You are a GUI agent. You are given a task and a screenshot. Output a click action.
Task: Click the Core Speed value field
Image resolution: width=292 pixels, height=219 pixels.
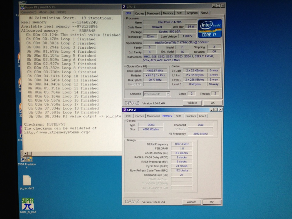pyautogui.click(x=155, y=71)
